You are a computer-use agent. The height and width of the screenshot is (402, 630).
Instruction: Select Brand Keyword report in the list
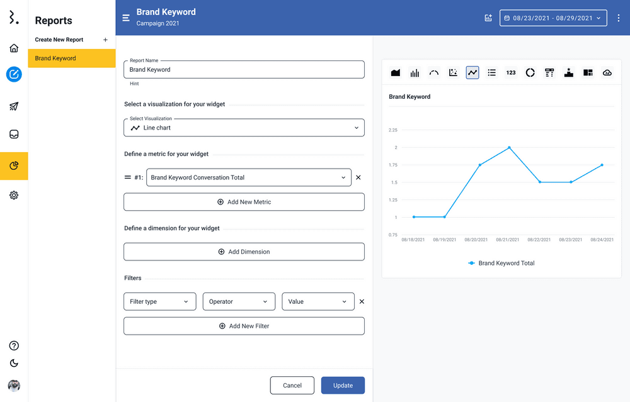click(72, 59)
